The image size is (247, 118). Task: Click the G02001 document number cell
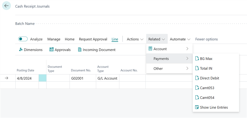(83, 78)
